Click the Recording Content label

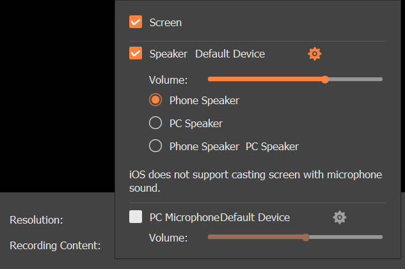55,245
